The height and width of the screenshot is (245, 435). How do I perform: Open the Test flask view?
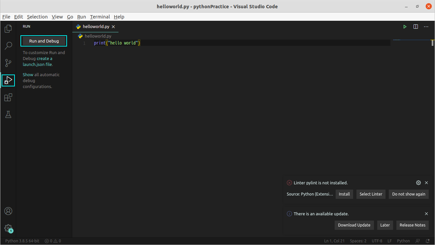coord(8,114)
